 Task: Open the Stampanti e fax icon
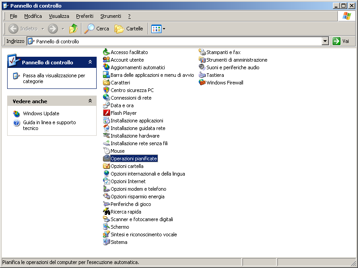(x=202, y=52)
